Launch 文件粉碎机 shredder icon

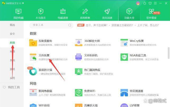pyautogui.click(x=79, y=57)
